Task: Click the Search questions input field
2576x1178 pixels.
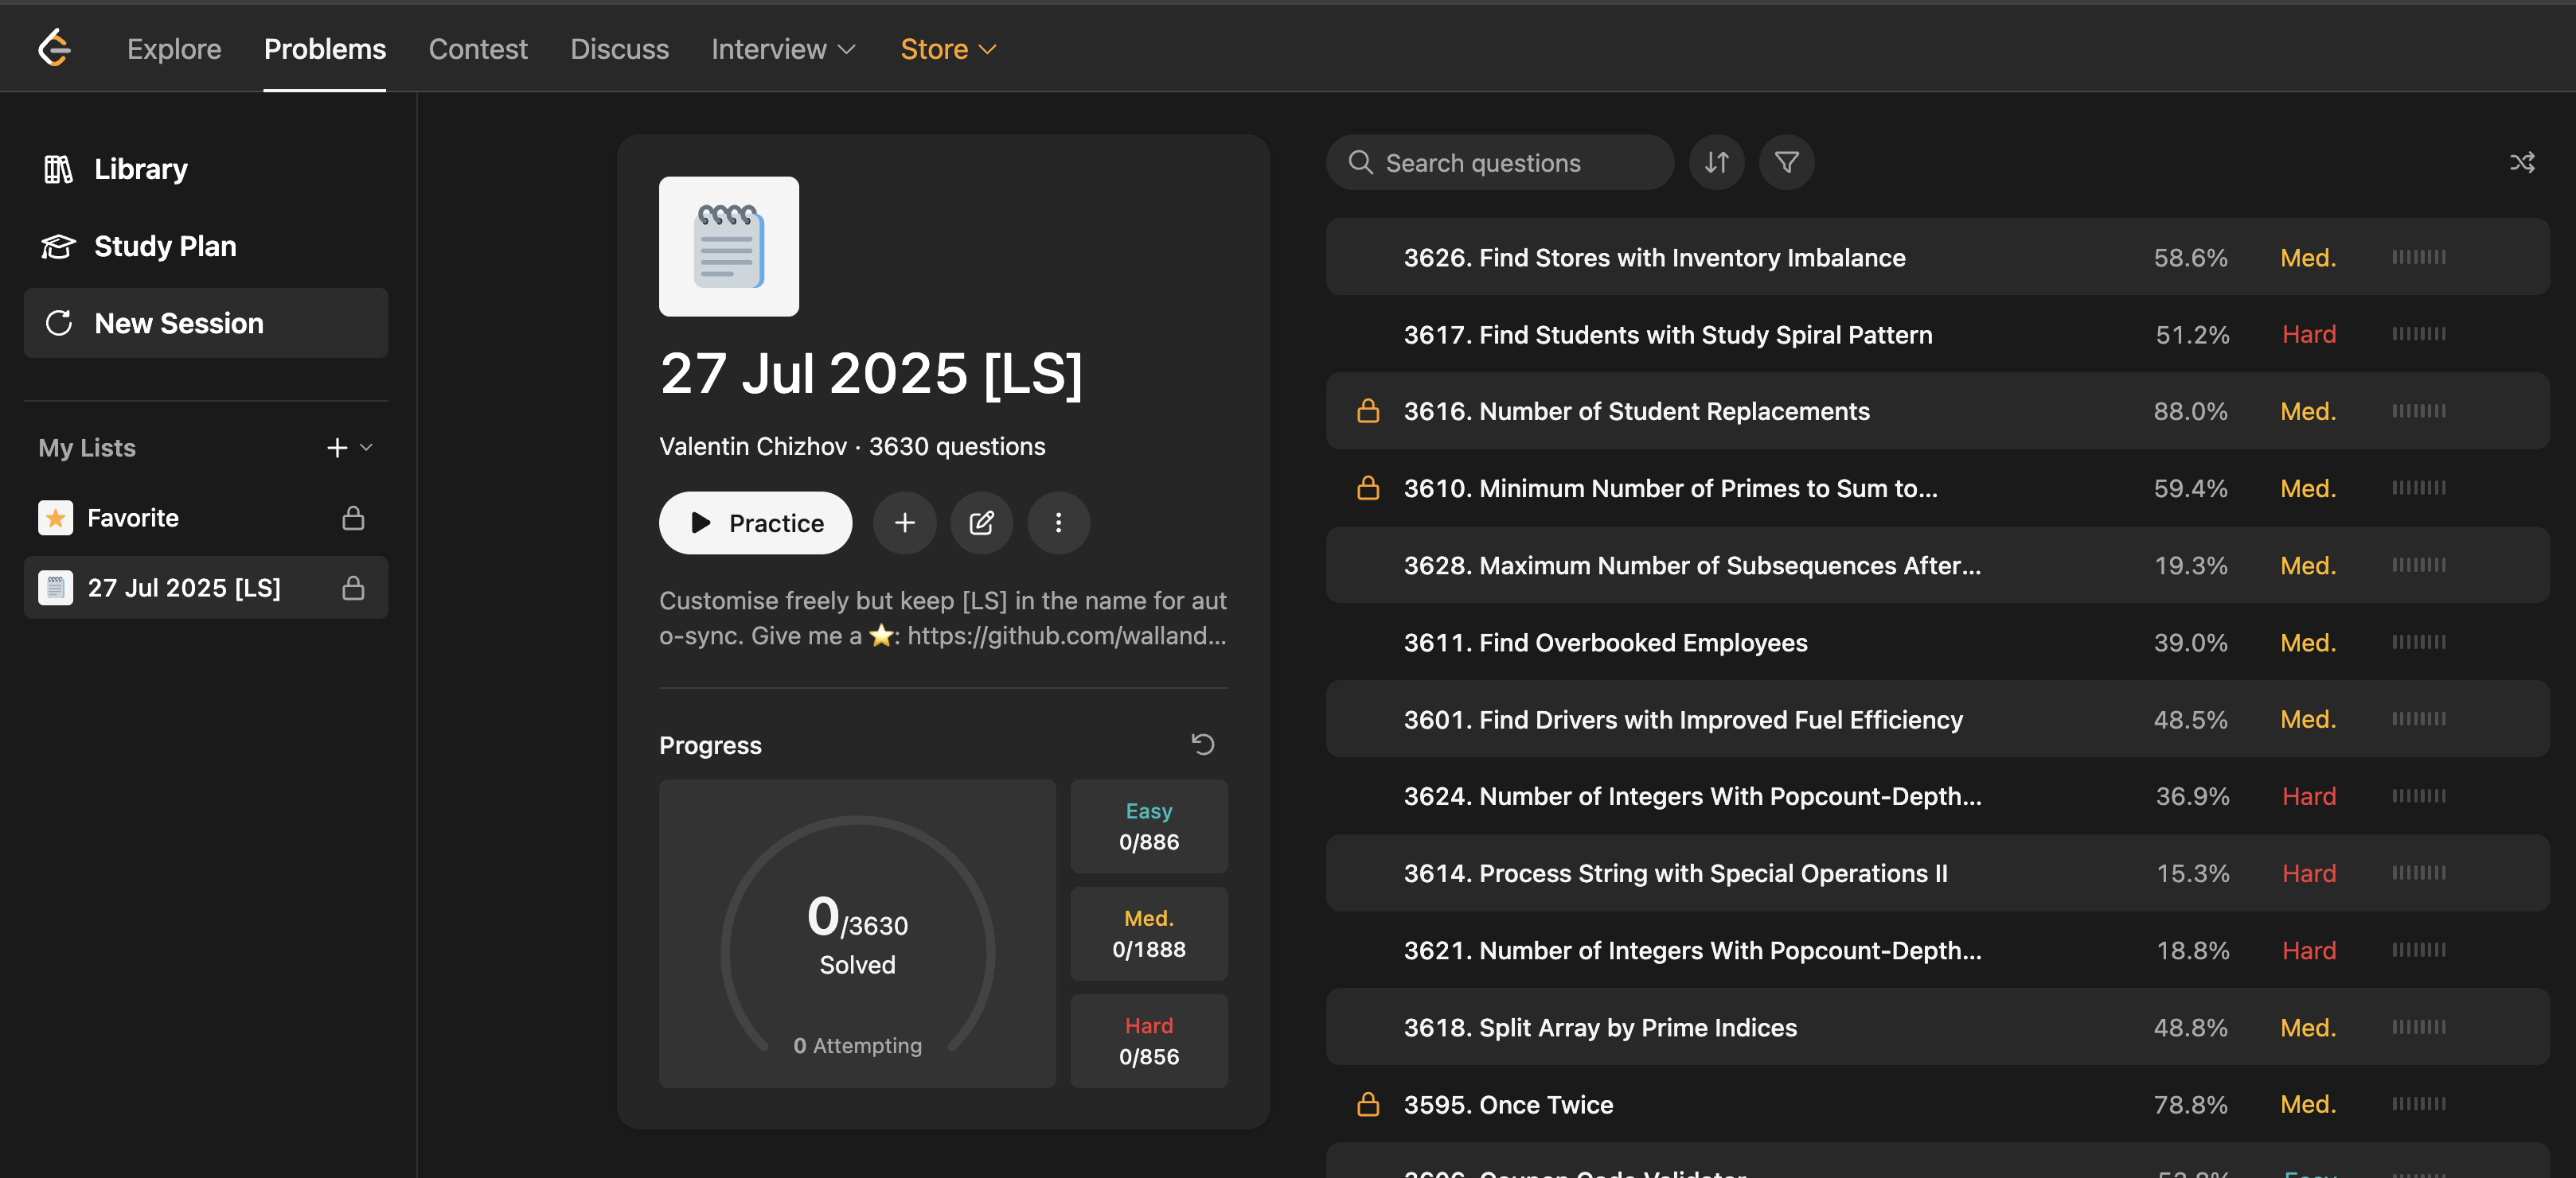Action: click(1500, 161)
